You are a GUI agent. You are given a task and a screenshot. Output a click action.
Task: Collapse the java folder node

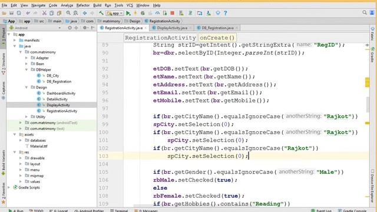click(x=15, y=46)
